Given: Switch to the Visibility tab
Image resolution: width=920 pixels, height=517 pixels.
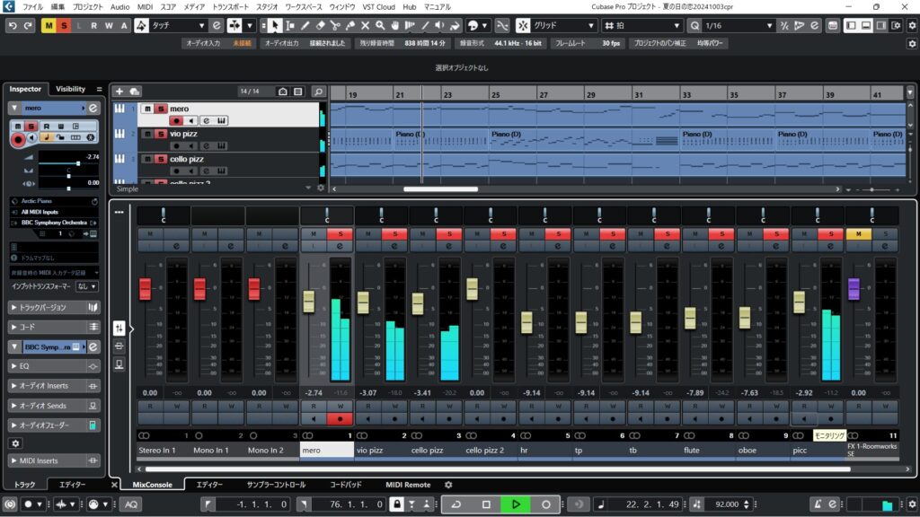Looking at the screenshot, I should (70, 89).
